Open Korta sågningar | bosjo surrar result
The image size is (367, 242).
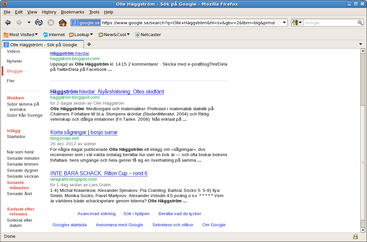click(x=84, y=132)
